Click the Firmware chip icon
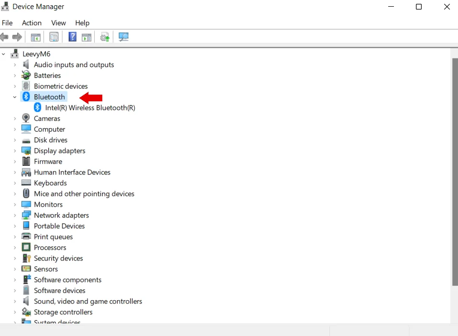This screenshot has height=336, width=458. pyautogui.click(x=26, y=161)
